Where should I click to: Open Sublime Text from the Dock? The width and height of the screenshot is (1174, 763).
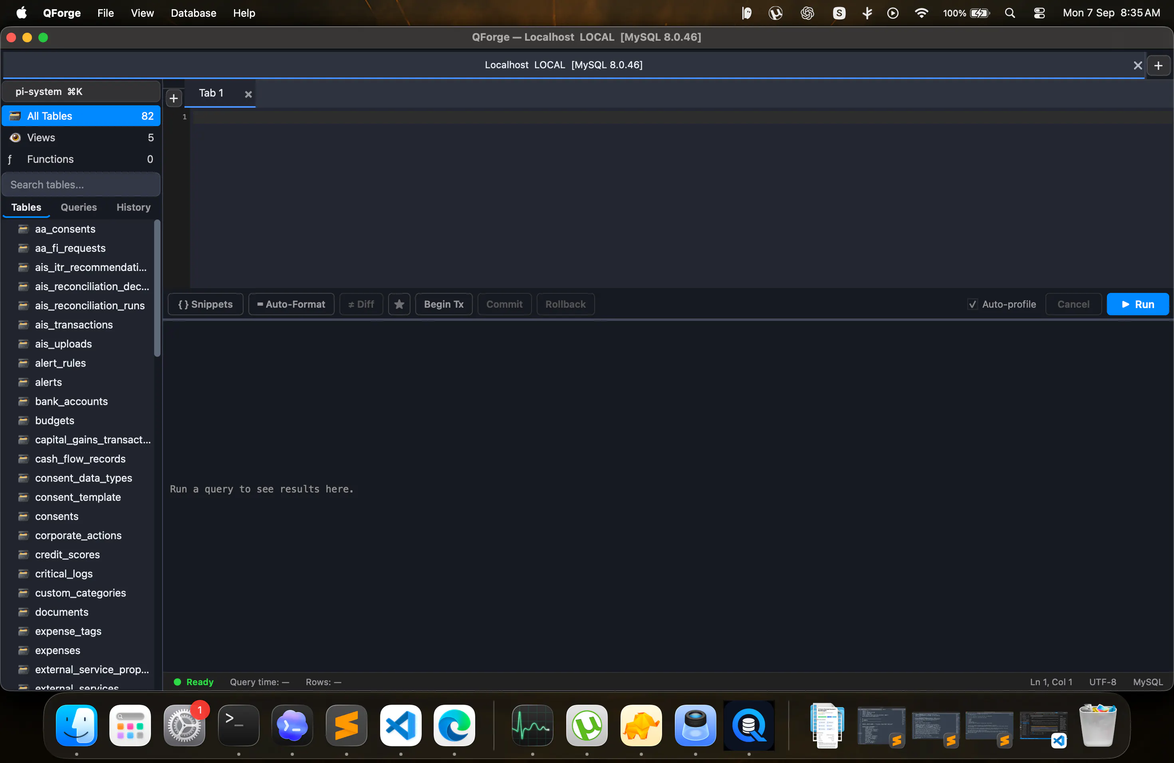click(347, 725)
